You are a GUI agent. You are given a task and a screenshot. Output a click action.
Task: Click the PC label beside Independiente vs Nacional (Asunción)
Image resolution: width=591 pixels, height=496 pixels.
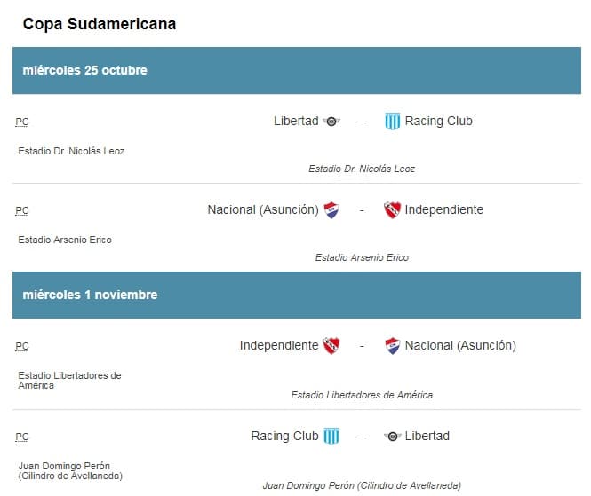pyautogui.click(x=22, y=347)
